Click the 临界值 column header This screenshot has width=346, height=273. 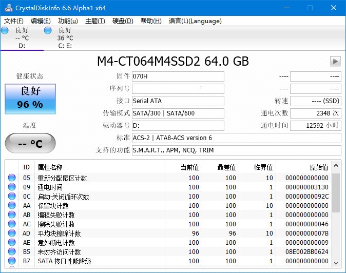pos(257,167)
